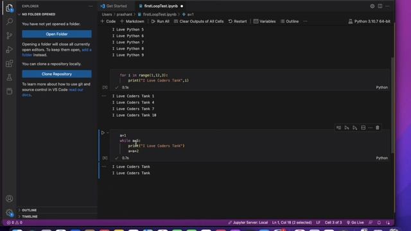Switch to the firstLoopTest.ipynb tab
The width and height of the screenshot is (411, 231).
click(x=161, y=6)
